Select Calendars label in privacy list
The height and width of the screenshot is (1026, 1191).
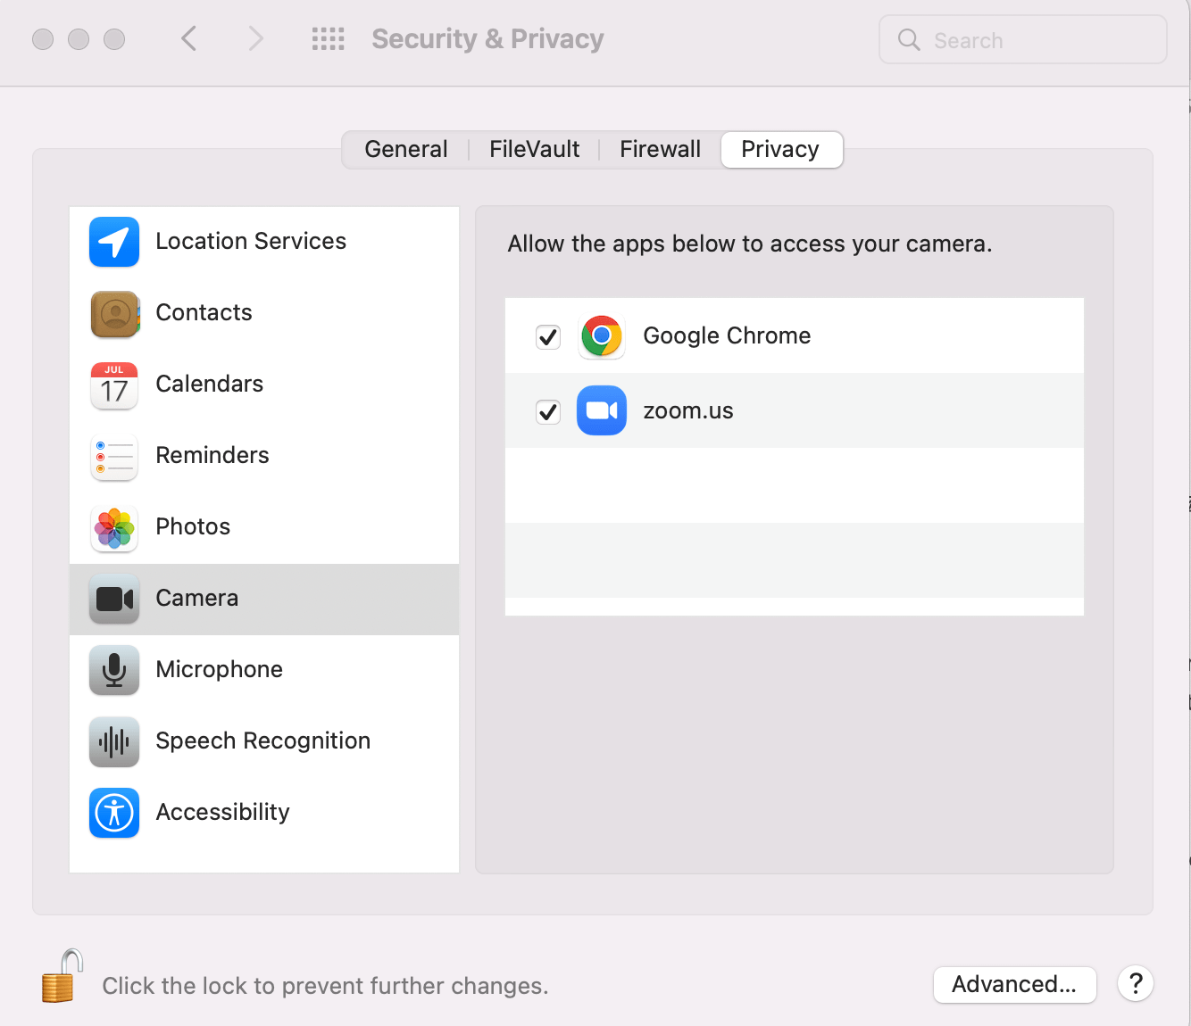[x=209, y=384]
